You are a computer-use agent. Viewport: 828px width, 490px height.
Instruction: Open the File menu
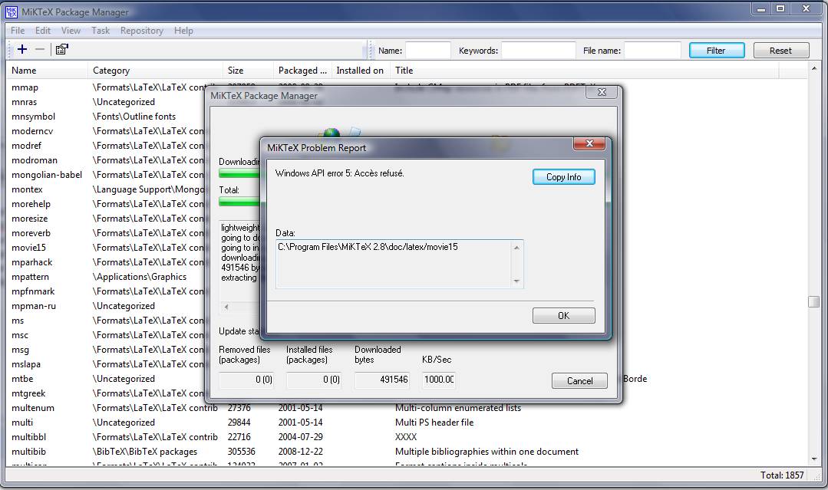click(18, 31)
